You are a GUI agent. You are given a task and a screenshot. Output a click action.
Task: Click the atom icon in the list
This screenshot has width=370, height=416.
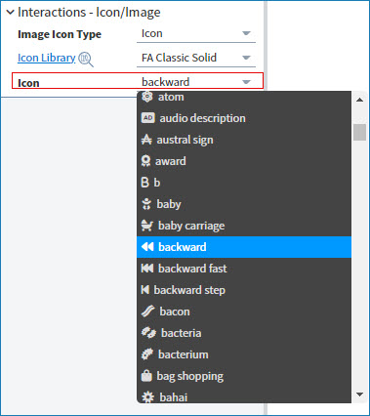pyautogui.click(x=147, y=97)
